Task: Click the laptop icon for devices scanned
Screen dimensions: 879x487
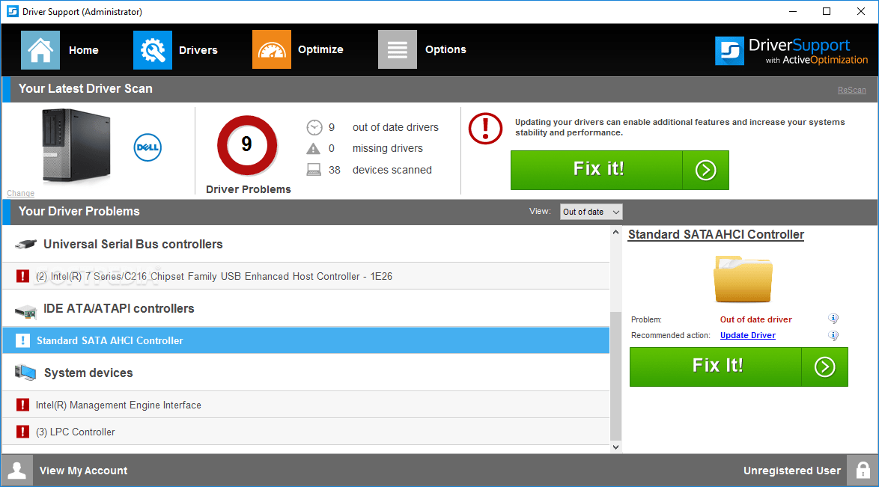Action: tap(314, 170)
